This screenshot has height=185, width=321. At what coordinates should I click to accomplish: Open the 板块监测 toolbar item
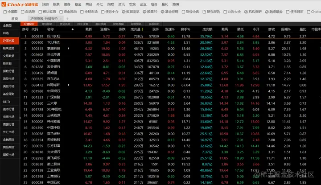[47, 12]
